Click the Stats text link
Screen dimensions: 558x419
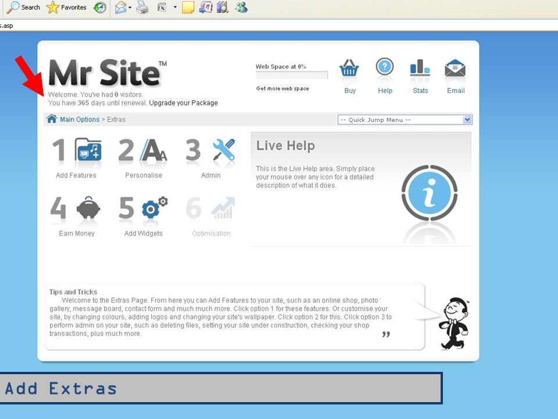[420, 91]
